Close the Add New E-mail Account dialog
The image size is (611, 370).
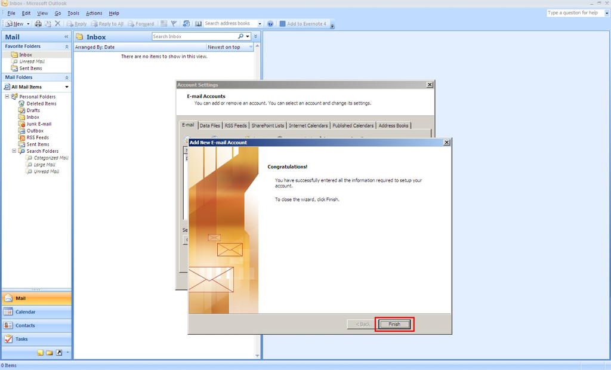(x=446, y=142)
